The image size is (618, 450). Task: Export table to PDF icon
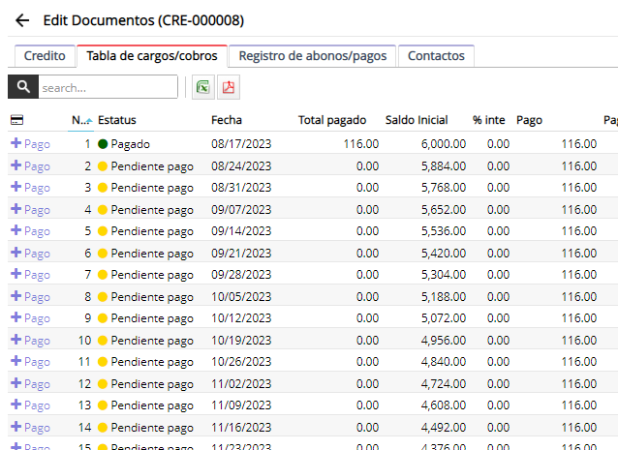point(229,87)
